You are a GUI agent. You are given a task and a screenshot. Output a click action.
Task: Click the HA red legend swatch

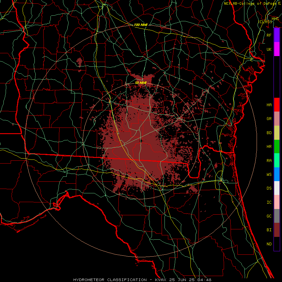pyautogui.click(x=277, y=105)
